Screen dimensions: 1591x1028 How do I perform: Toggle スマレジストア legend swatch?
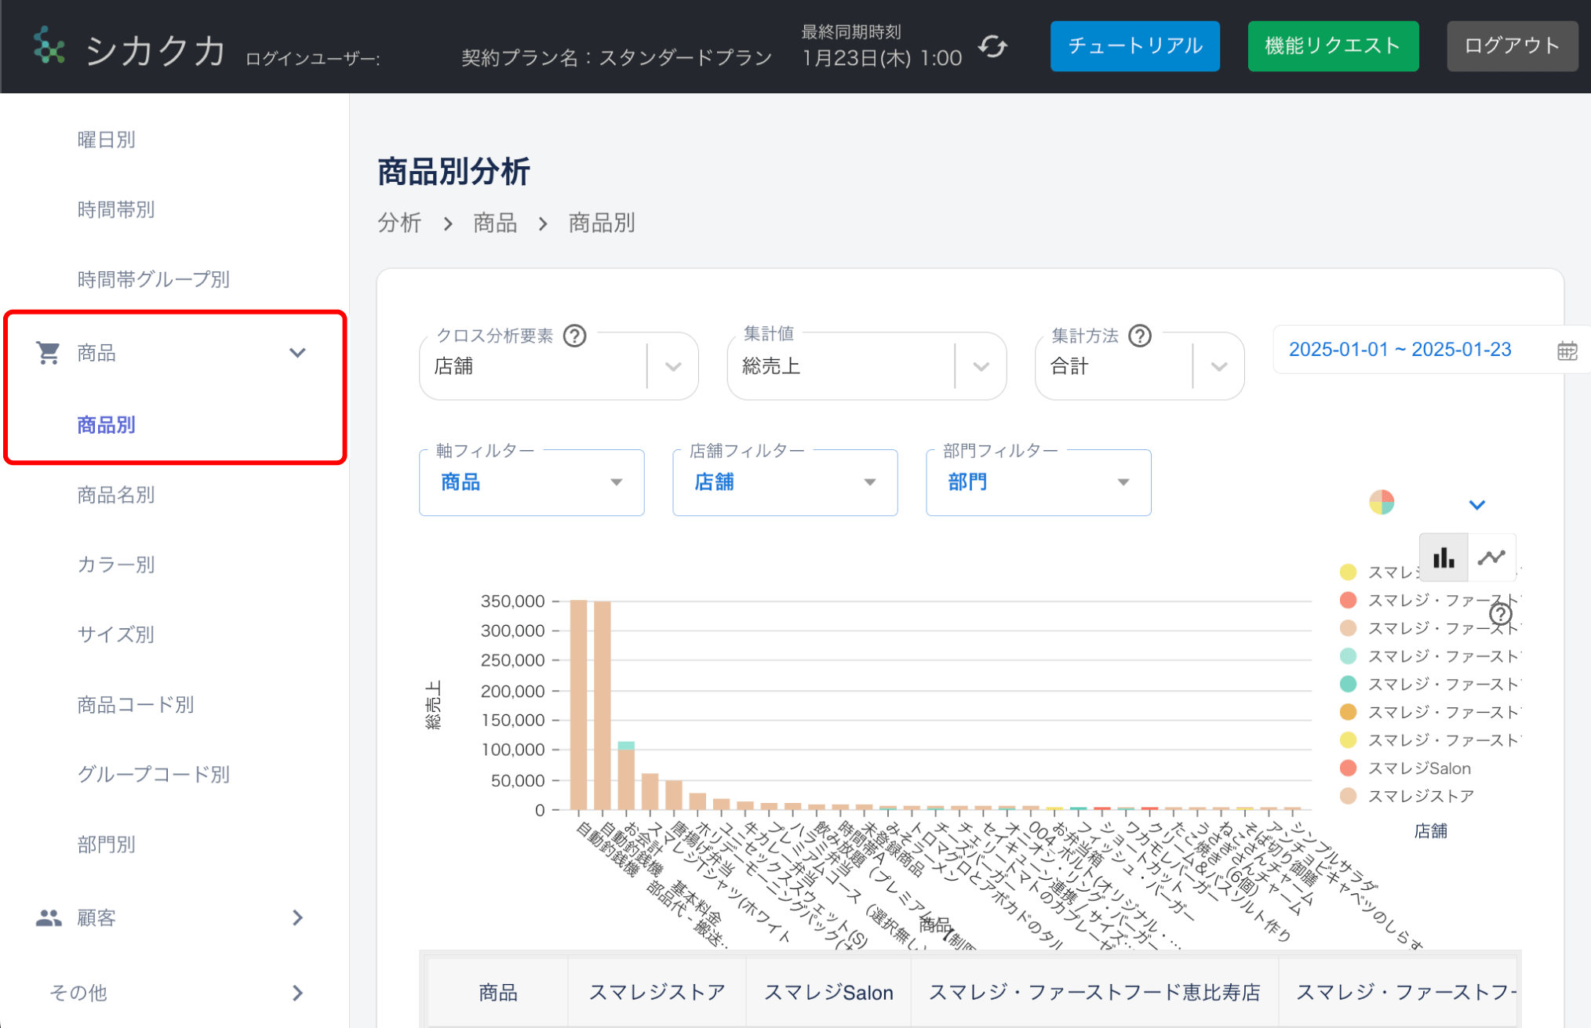pos(1349,797)
